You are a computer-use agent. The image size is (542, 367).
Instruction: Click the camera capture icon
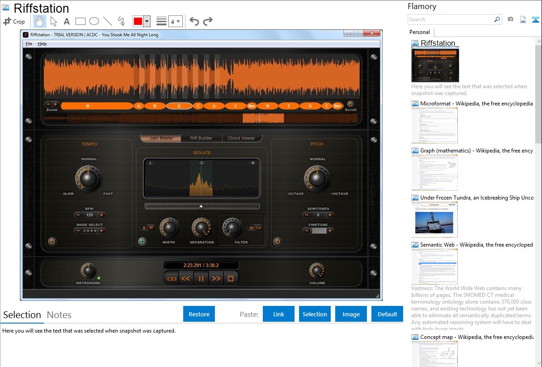click(x=510, y=19)
